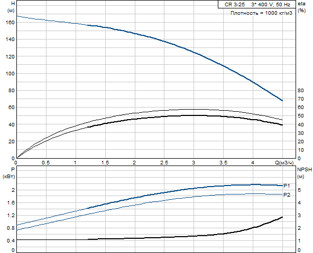
Task: Click the NPSH curve endpoint near 3
Action: pyautogui.click(x=282, y=217)
